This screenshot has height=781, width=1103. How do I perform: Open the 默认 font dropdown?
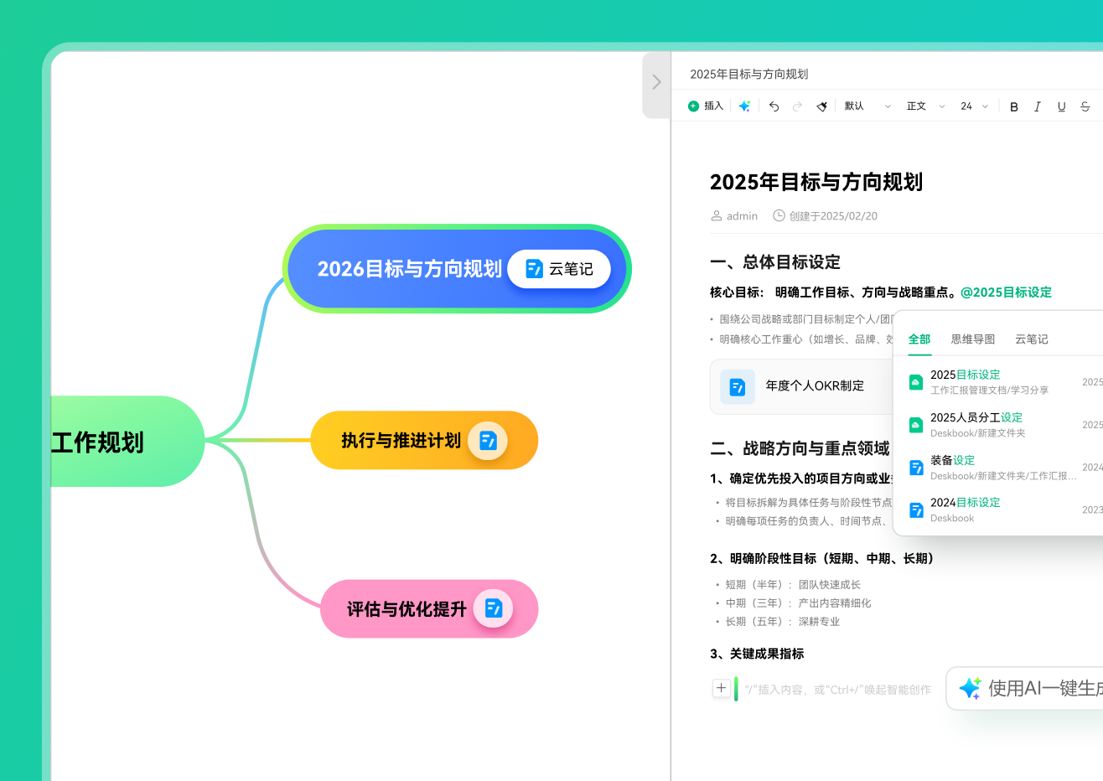pyautogui.click(x=867, y=106)
